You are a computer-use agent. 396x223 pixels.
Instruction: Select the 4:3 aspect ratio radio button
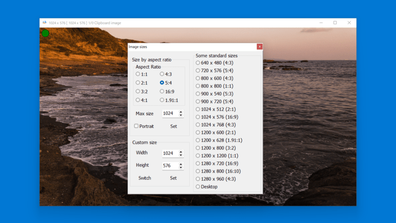(x=166, y=74)
